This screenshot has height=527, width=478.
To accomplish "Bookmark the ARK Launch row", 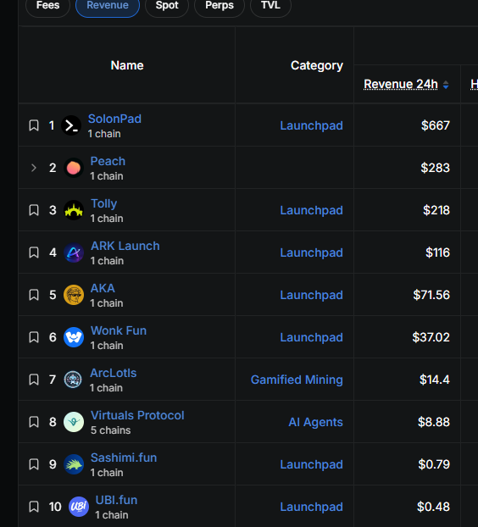I will [x=34, y=252].
